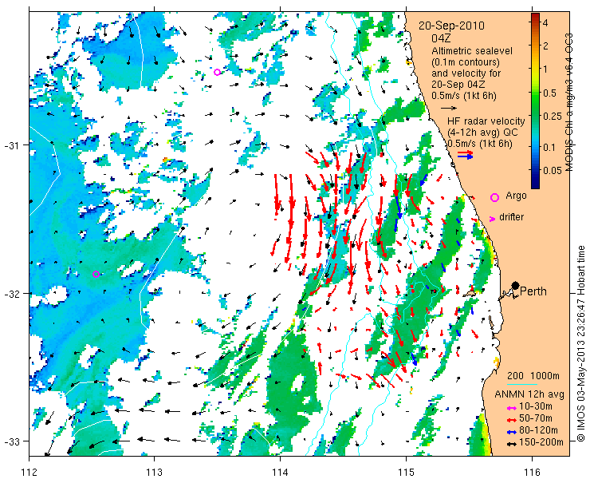Image resolution: width=590 pixels, height=479 pixels.
Task: Click the latitude axis label '-33'
Action: (x=14, y=441)
